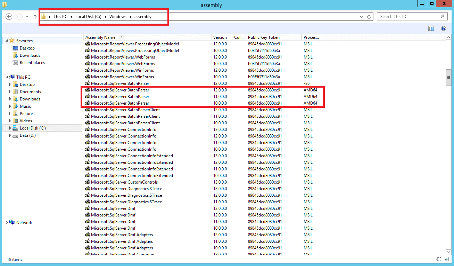Image resolution: width=454 pixels, height=266 pixels.
Task: Sort by Assembly Name column header
Action: (147, 37)
